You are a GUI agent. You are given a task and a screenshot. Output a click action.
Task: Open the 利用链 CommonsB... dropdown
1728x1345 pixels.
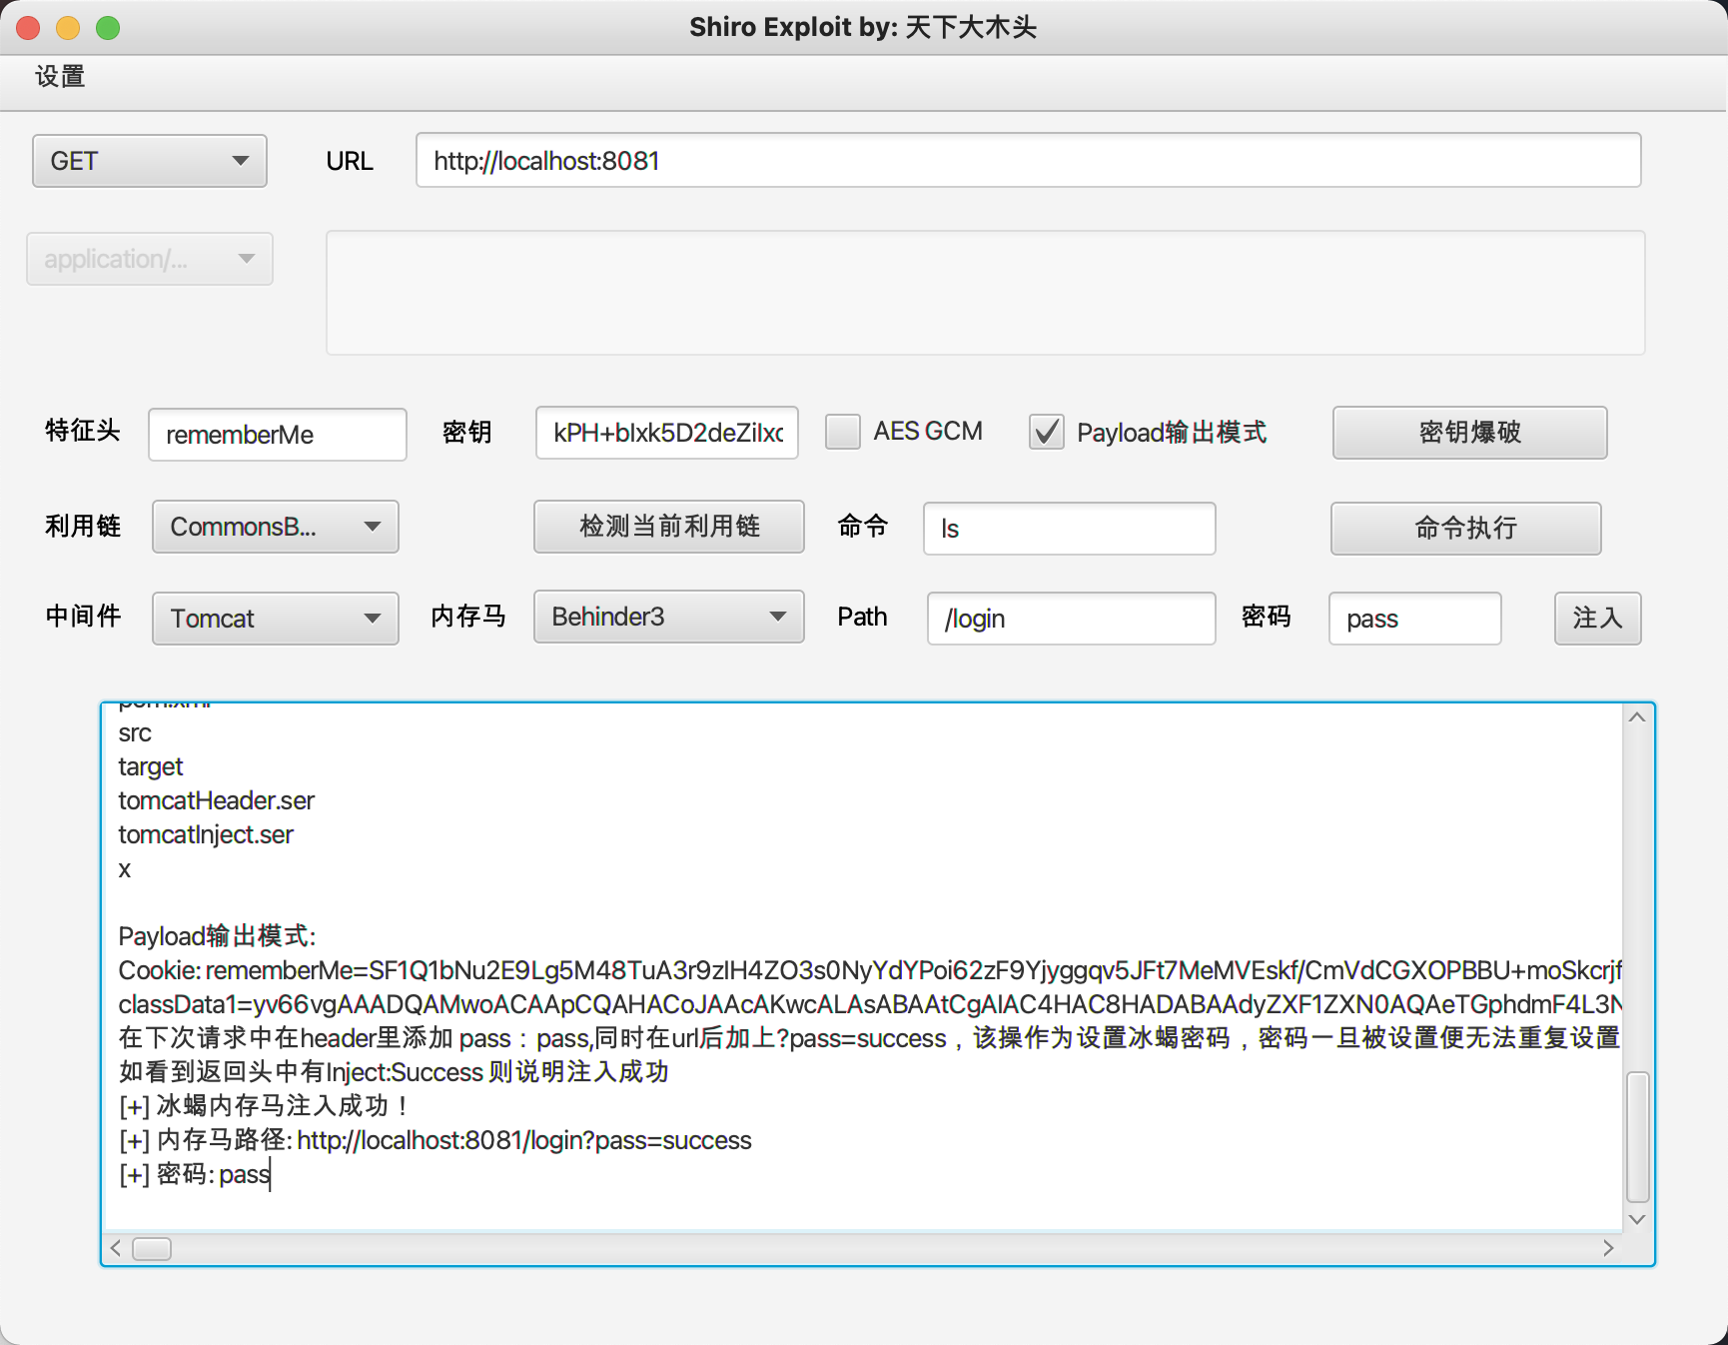tap(276, 527)
